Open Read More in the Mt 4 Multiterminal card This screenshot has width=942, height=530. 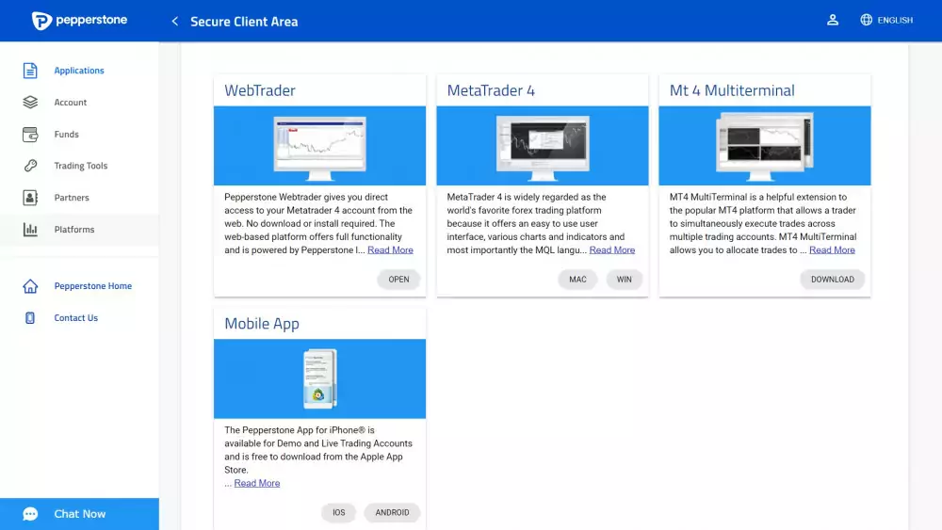(832, 249)
